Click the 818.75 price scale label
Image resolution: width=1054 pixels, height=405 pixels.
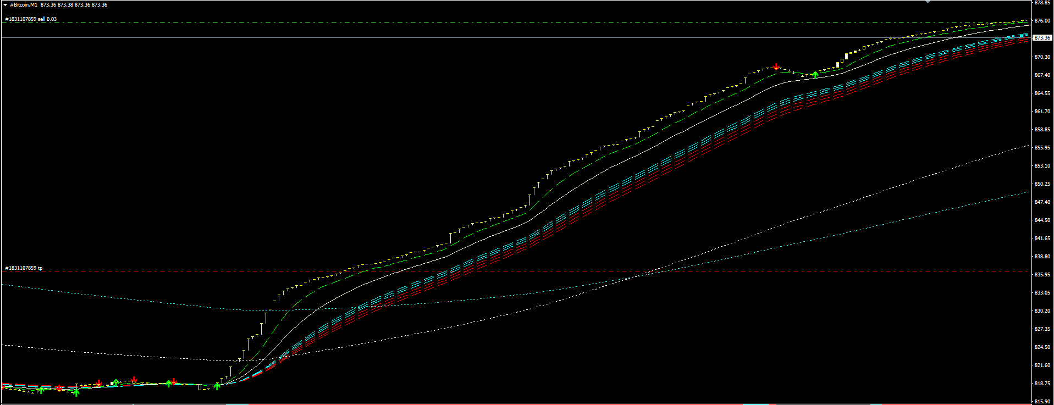[1042, 384]
